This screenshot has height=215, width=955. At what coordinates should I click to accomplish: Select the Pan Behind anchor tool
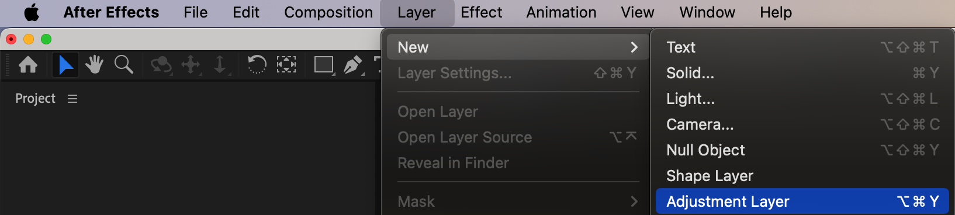[x=286, y=64]
